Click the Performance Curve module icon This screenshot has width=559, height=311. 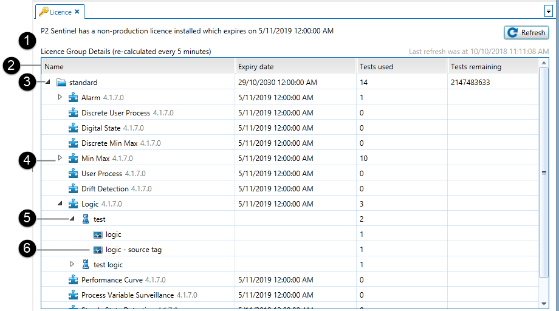[x=74, y=280]
